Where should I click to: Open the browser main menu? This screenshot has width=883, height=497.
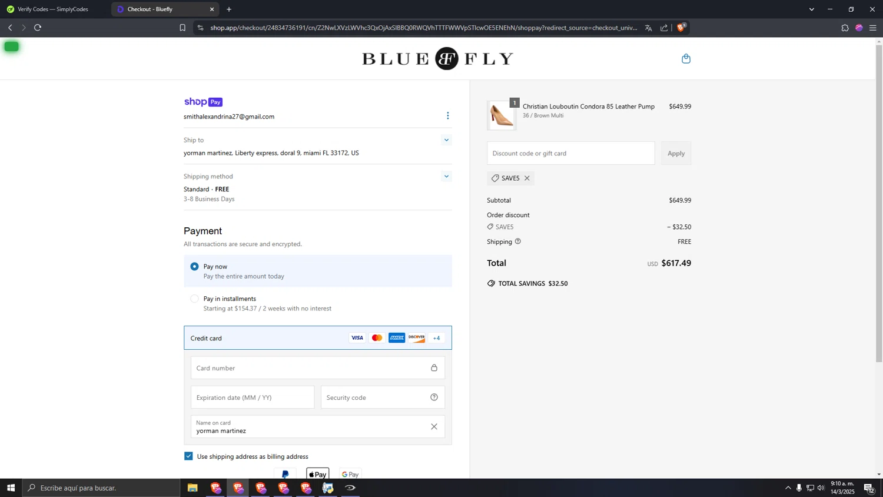pos(873,28)
